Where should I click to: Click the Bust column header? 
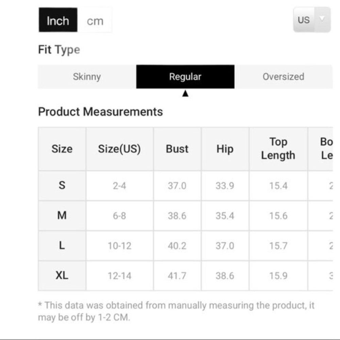pyautogui.click(x=177, y=149)
